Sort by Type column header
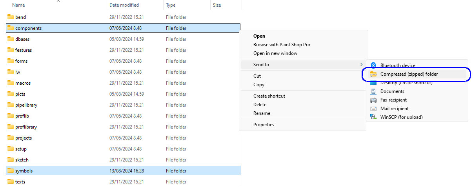 [x=171, y=5]
